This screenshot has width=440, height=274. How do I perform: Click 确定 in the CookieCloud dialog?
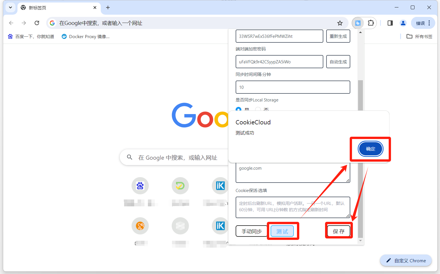coord(370,149)
